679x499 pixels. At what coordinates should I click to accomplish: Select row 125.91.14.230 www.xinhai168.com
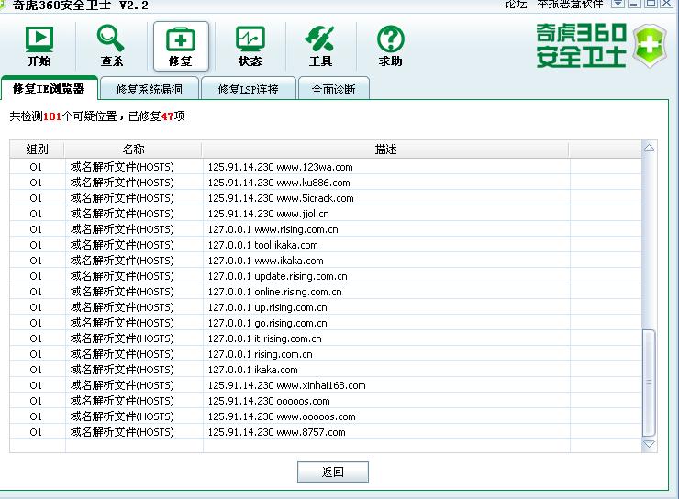[326, 385]
